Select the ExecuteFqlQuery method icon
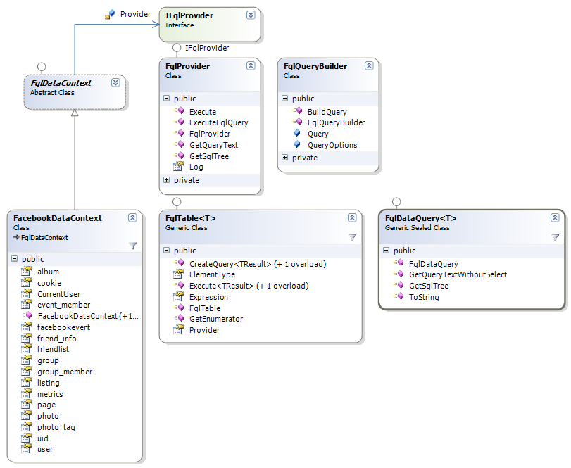This screenshot has width=571, height=468. pos(179,122)
